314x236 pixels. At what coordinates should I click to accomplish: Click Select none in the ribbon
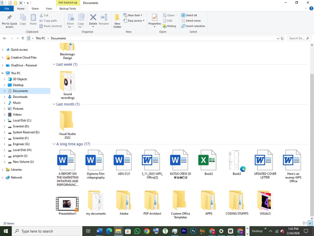191,21
